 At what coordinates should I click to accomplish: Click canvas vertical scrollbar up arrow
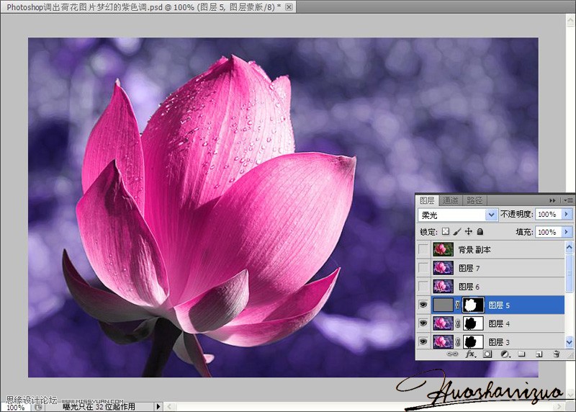570,21
